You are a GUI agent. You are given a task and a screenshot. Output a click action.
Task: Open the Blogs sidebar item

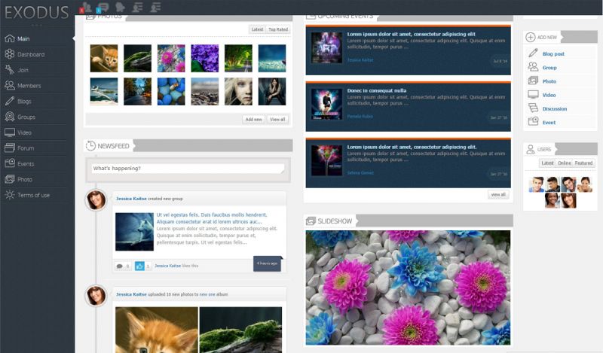[24, 101]
